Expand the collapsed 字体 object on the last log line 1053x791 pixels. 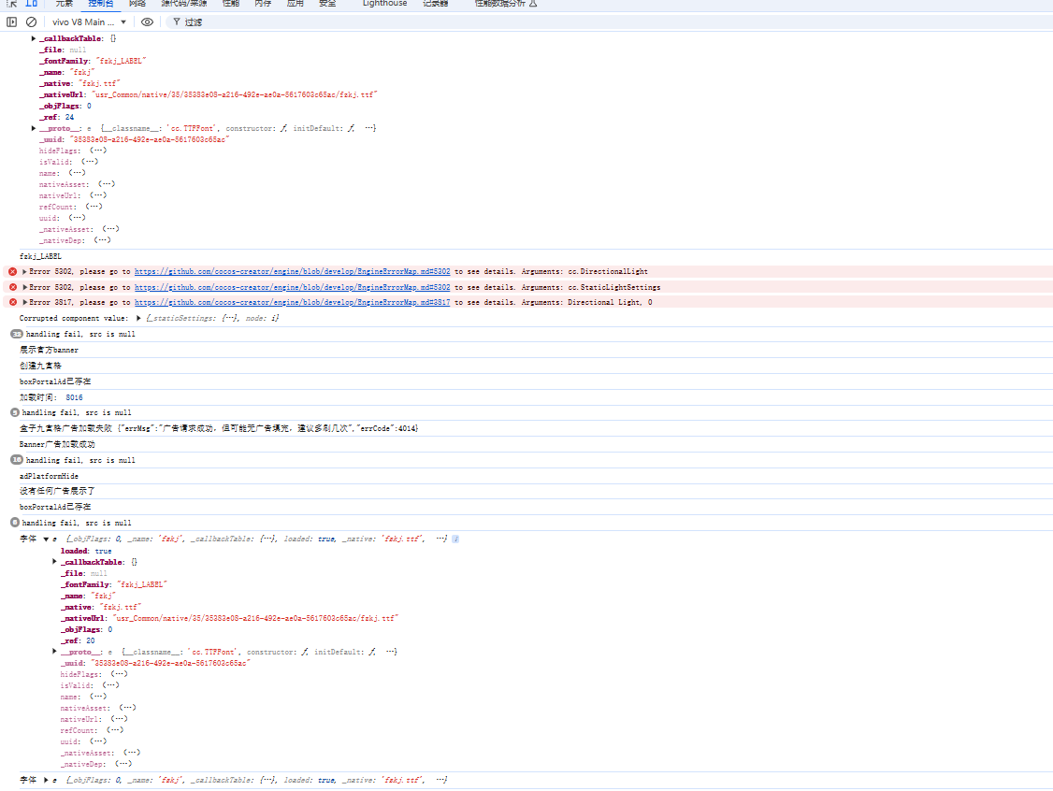tap(46, 781)
